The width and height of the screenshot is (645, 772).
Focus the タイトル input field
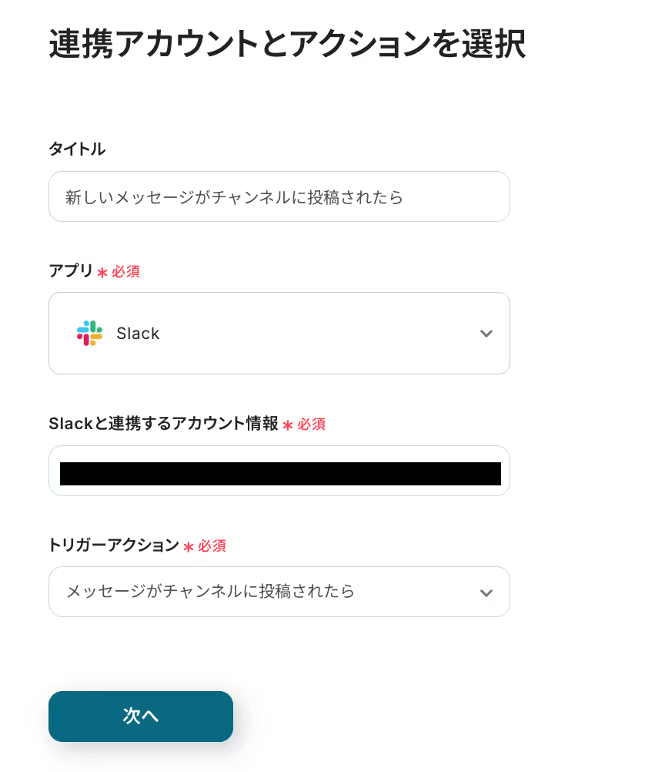pos(279,196)
